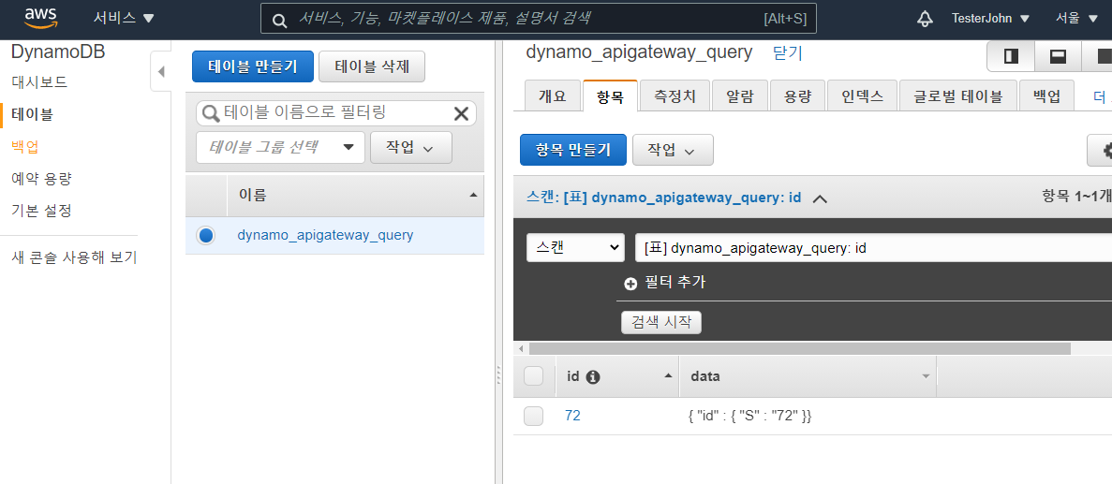This screenshot has width=1112, height=484.
Task: Go to 대시보드 in the sidebar
Action: (x=39, y=82)
